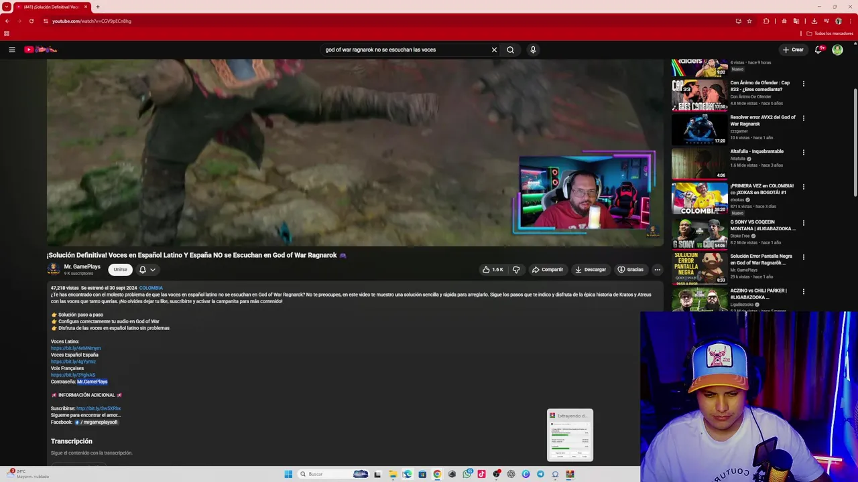Open more actions menu beside Gracias

[658, 270]
